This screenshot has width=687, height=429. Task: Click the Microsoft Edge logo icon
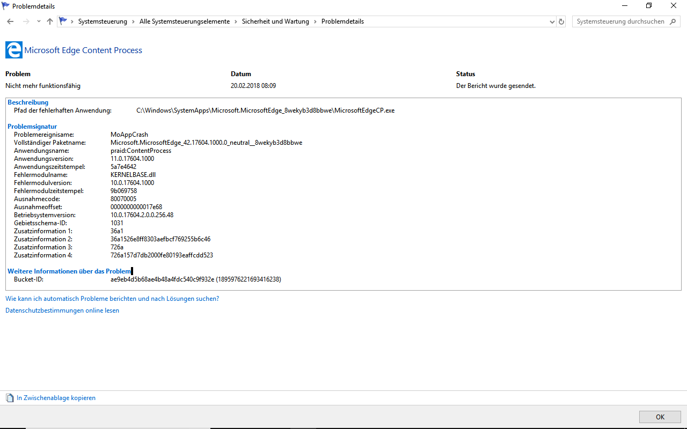(14, 50)
